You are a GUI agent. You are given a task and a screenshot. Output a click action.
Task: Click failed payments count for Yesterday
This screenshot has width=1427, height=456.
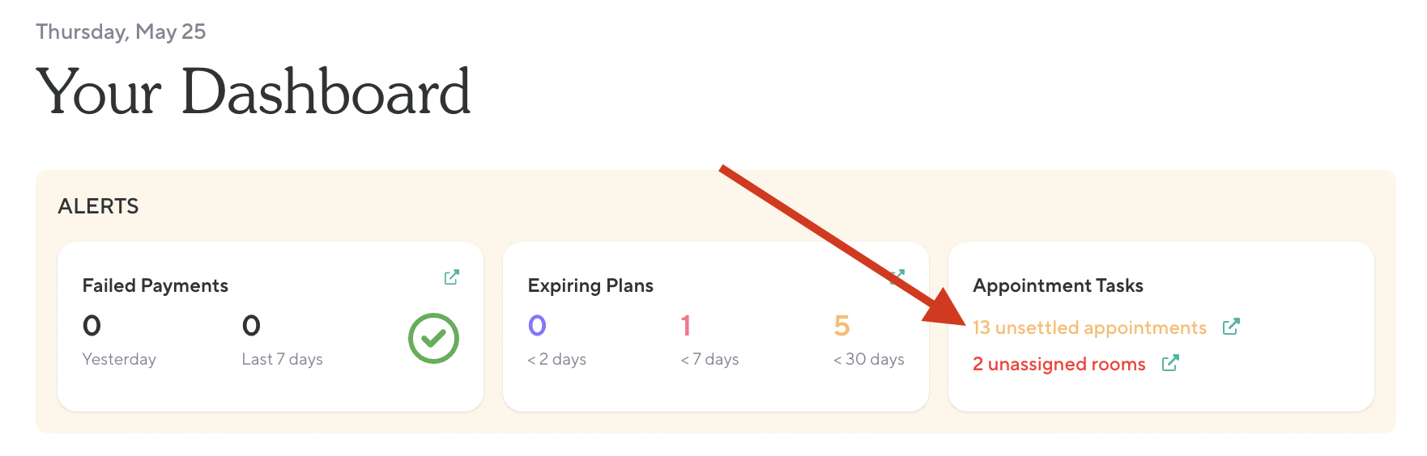tap(92, 326)
